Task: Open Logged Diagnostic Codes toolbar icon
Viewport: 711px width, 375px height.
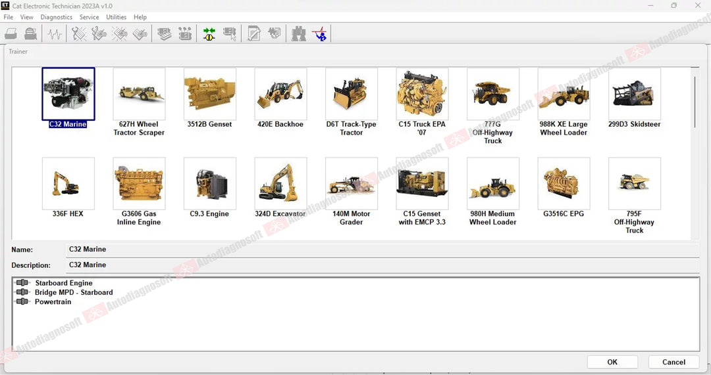Action: [x=99, y=34]
